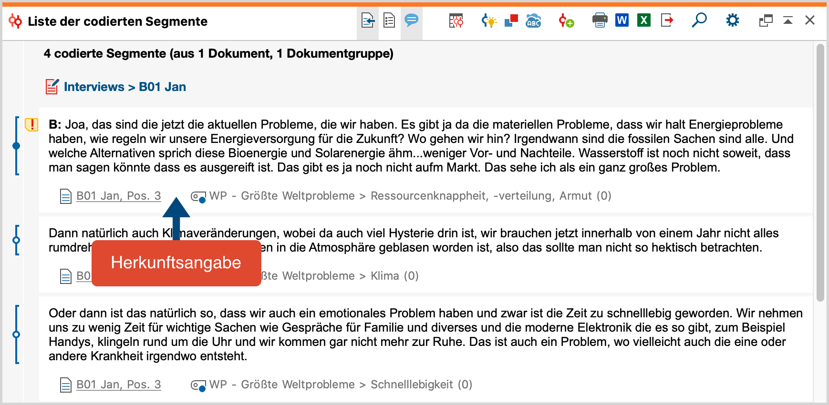Select the coding stripe dot of Schnelllebigkeit segment

coord(16,334)
